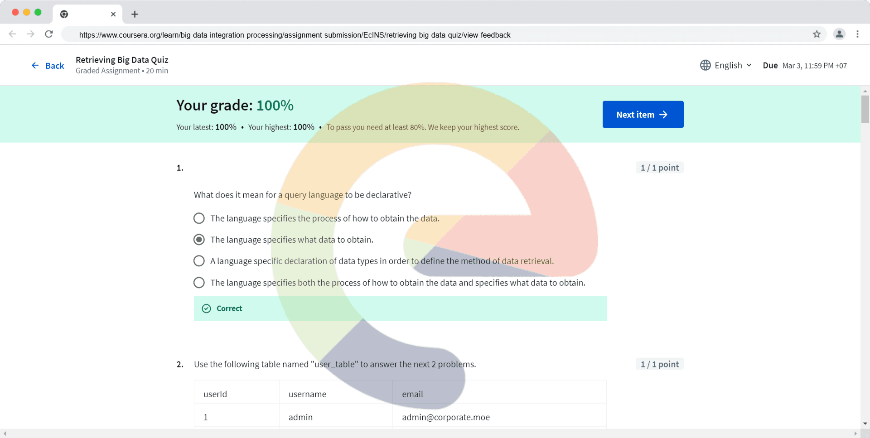The height and width of the screenshot is (438, 870).
Task: Click the browser forward arrow icon
Action: point(30,34)
